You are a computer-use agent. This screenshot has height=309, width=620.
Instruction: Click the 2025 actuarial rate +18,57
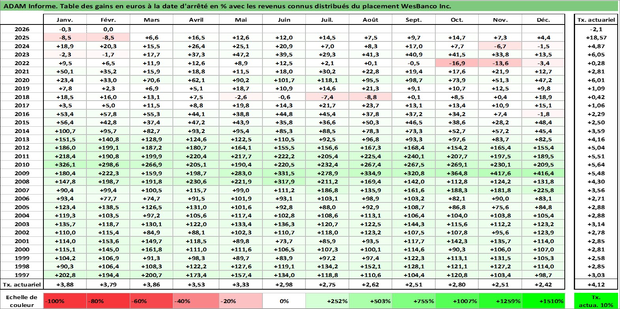pyautogui.click(x=596, y=37)
